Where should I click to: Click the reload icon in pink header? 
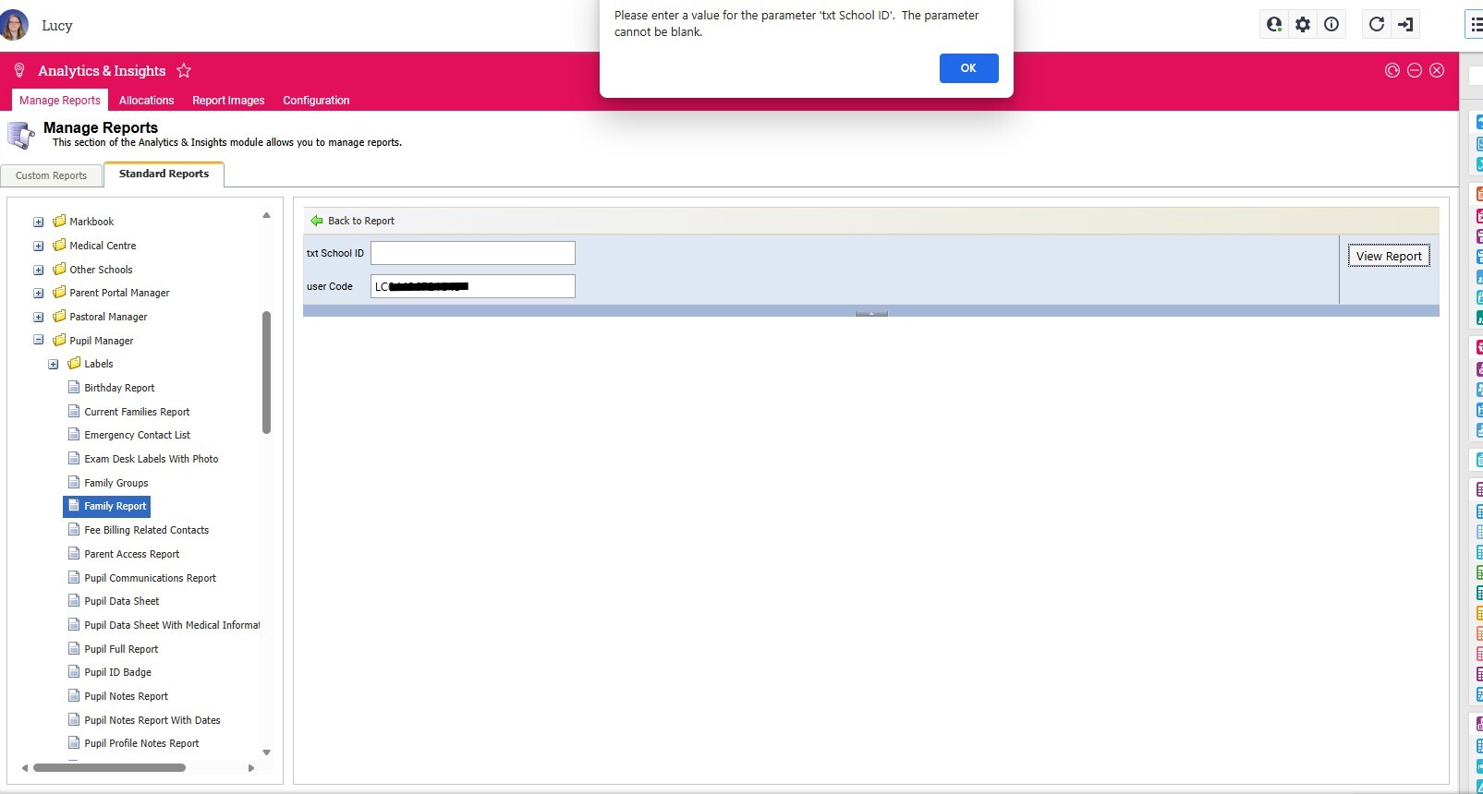point(1392,71)
